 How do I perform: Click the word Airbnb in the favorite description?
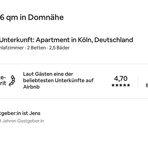pyautogui.click(x=31, y=87)
